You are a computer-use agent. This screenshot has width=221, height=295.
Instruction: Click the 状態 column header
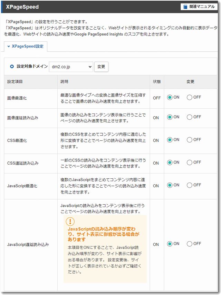click(157, 82)
